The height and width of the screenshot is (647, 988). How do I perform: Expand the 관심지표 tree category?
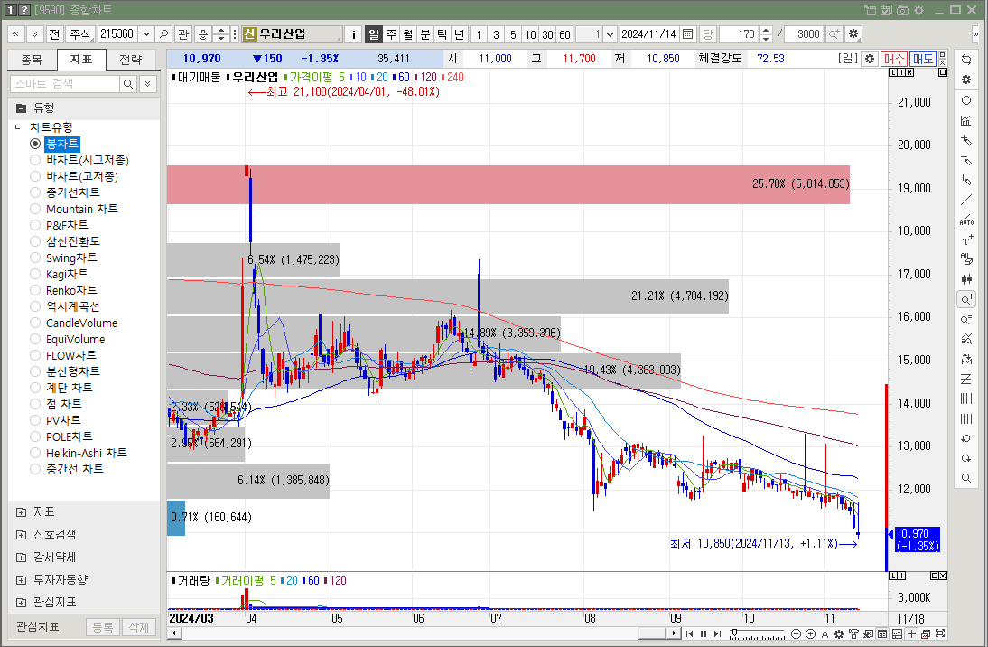21,602
